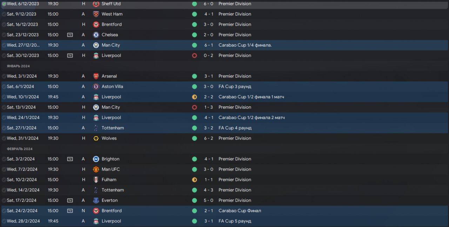Click the red loss indicator for Man City
This screenshot has height=227, width=449.
pyautogui.click(x=194, y=107)
